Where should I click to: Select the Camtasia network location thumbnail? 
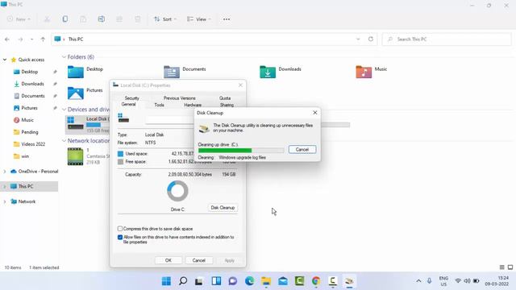(x=75, y=156)
